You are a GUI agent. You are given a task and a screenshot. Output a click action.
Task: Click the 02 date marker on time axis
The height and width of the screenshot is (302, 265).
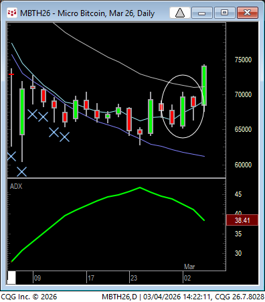187,278
